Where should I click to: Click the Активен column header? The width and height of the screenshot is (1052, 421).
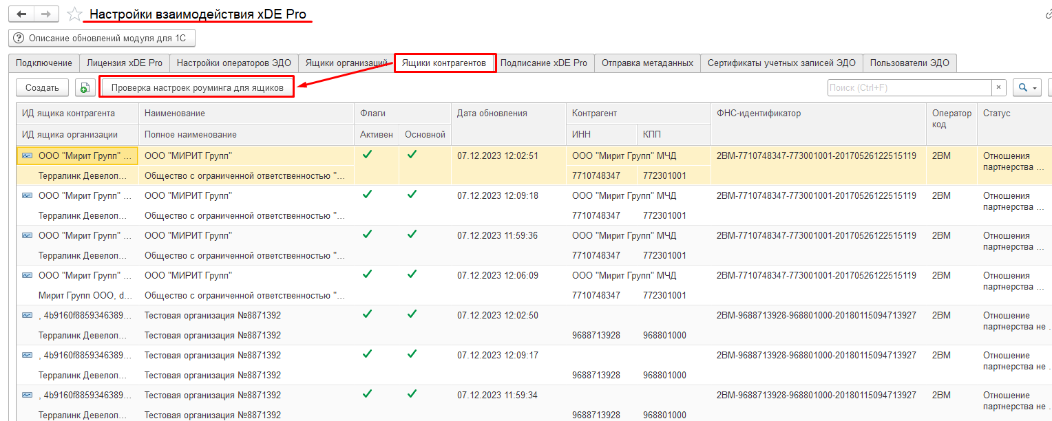(377, 134)
